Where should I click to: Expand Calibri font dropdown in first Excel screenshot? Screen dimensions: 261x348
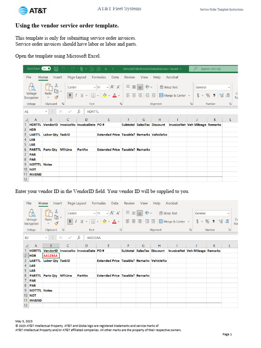94,87
